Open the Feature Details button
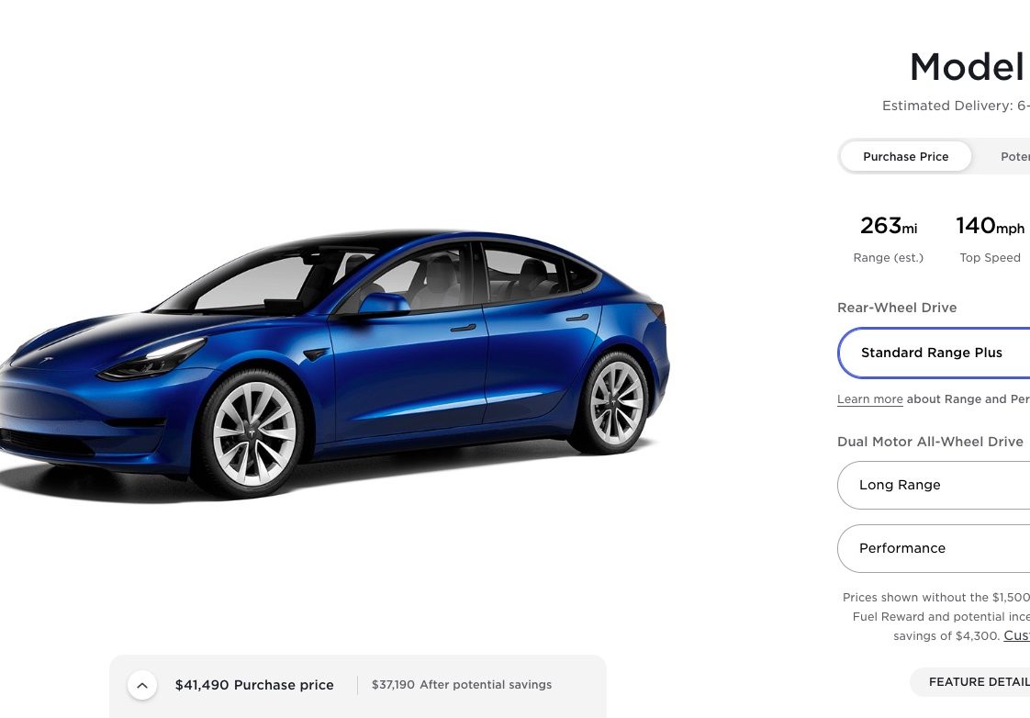 click(x=970, y=682)
